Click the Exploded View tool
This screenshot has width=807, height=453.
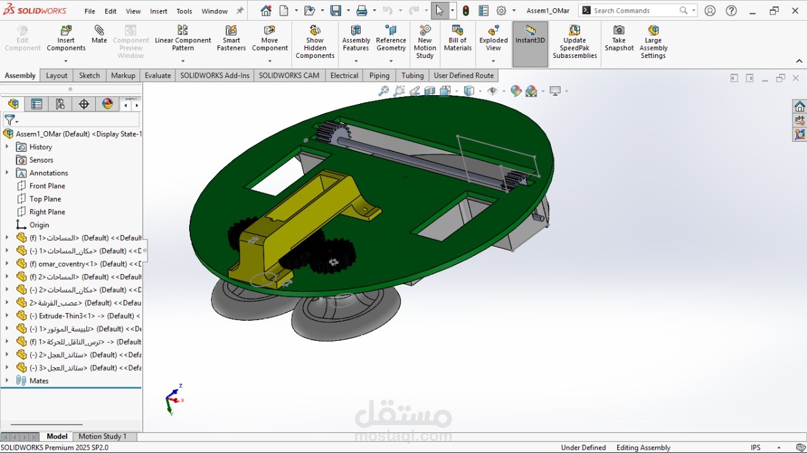pyautogui.click(x=494, y=38)
